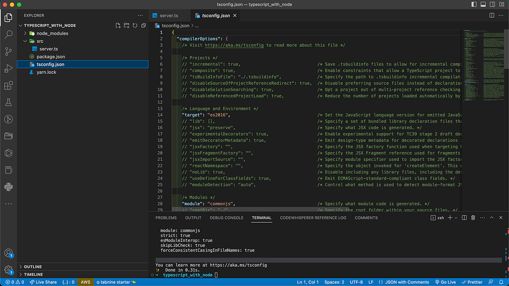Open the Accounts menu
509x286 pixels.
[8, 253]
